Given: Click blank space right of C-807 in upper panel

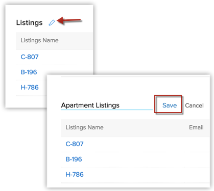Looking at the screenshot, I should (65, 57).
